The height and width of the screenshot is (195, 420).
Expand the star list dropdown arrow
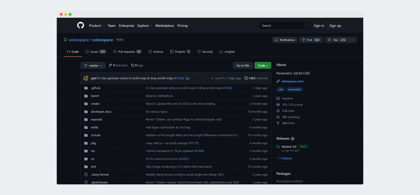pos(353,40)
